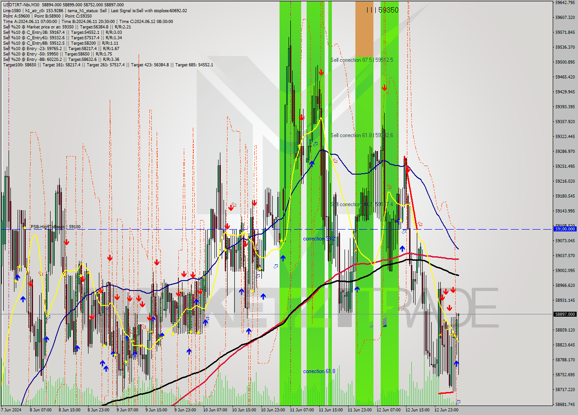Click the black 58897.000 current price tag

564,314
